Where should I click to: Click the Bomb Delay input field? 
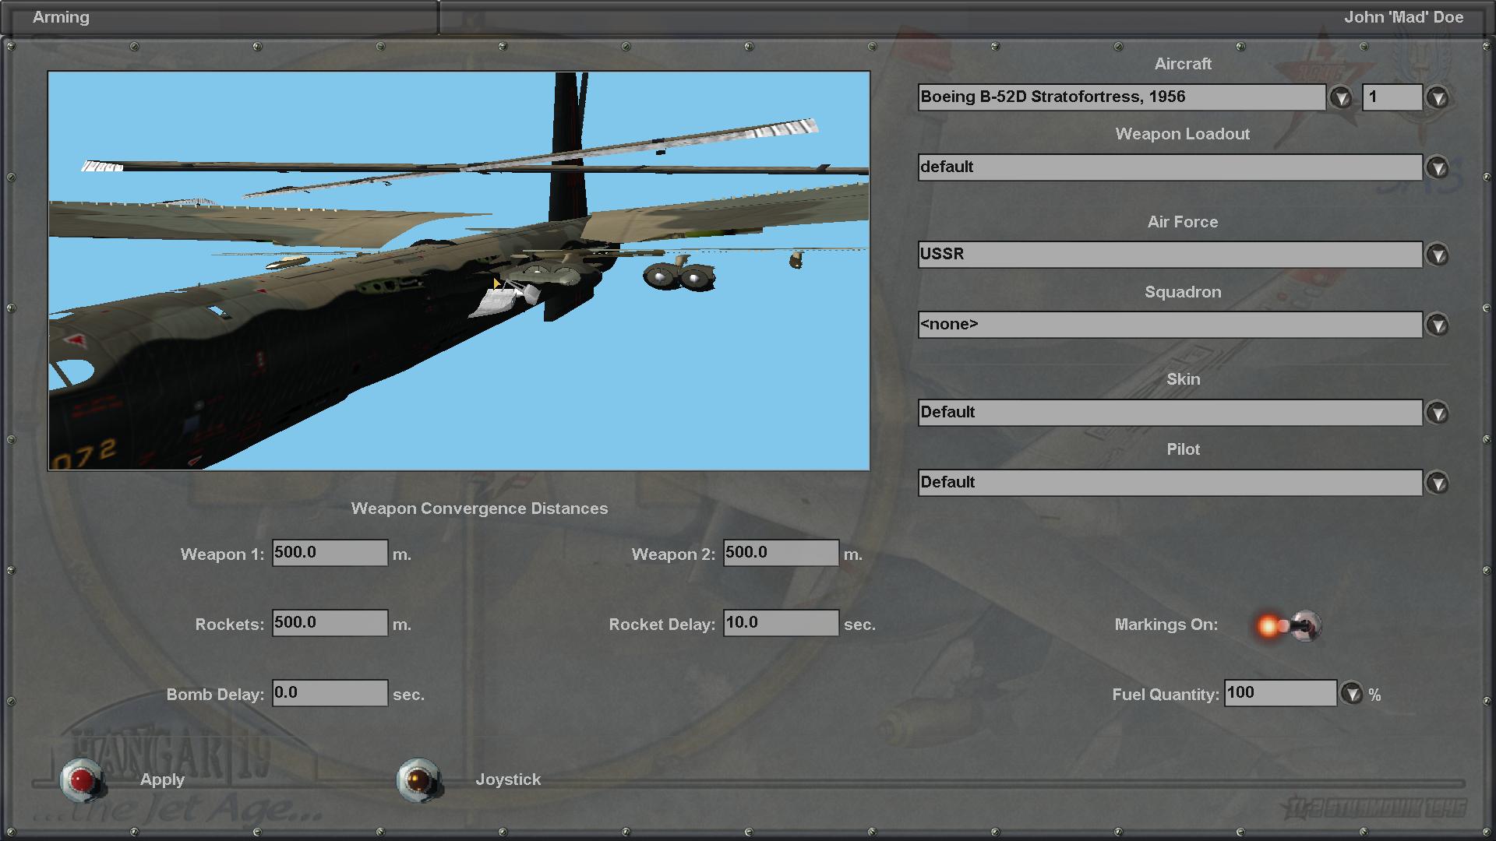330,693
